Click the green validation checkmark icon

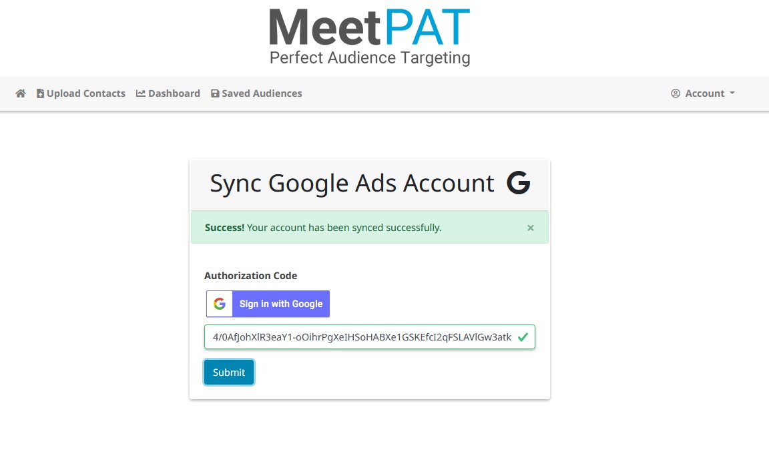point(523,337)
